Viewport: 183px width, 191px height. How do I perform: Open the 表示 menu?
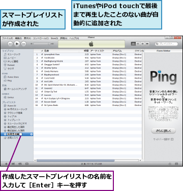point(27,38)
